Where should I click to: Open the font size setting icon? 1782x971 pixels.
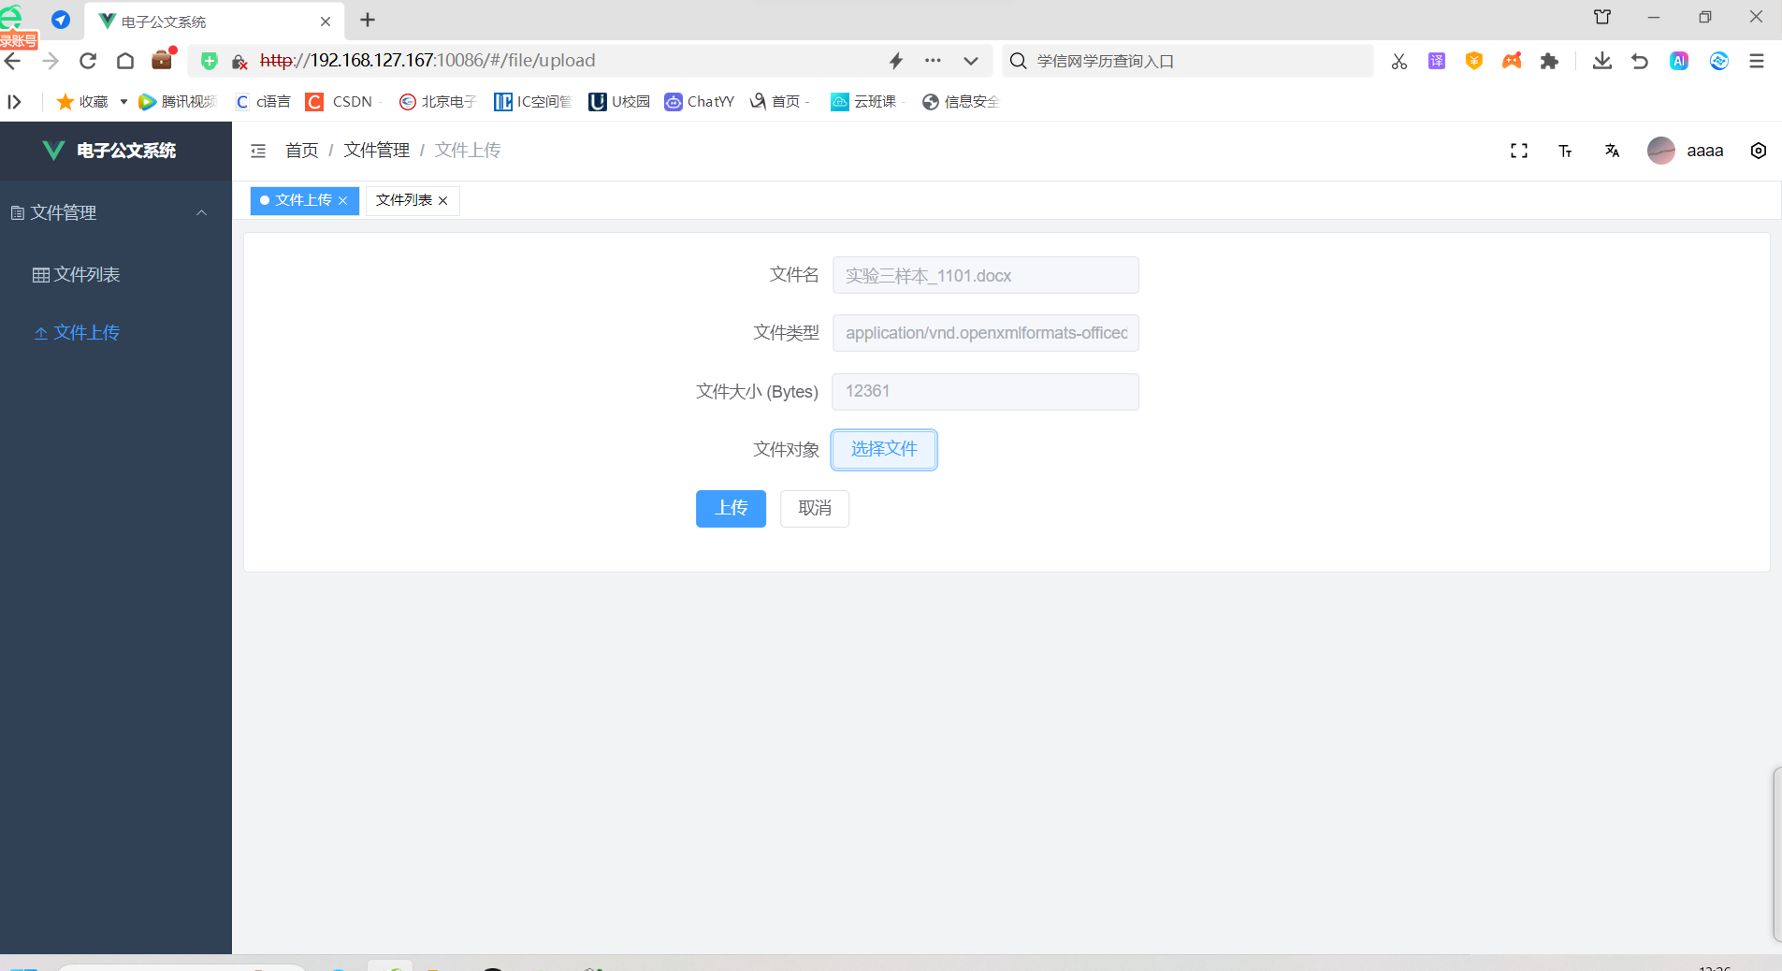tap(1565, 151)
